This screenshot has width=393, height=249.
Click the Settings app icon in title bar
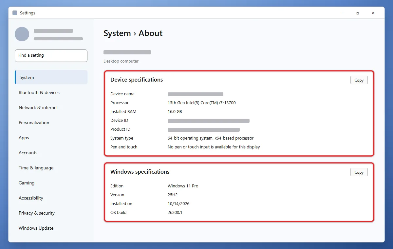coord(15,13)
